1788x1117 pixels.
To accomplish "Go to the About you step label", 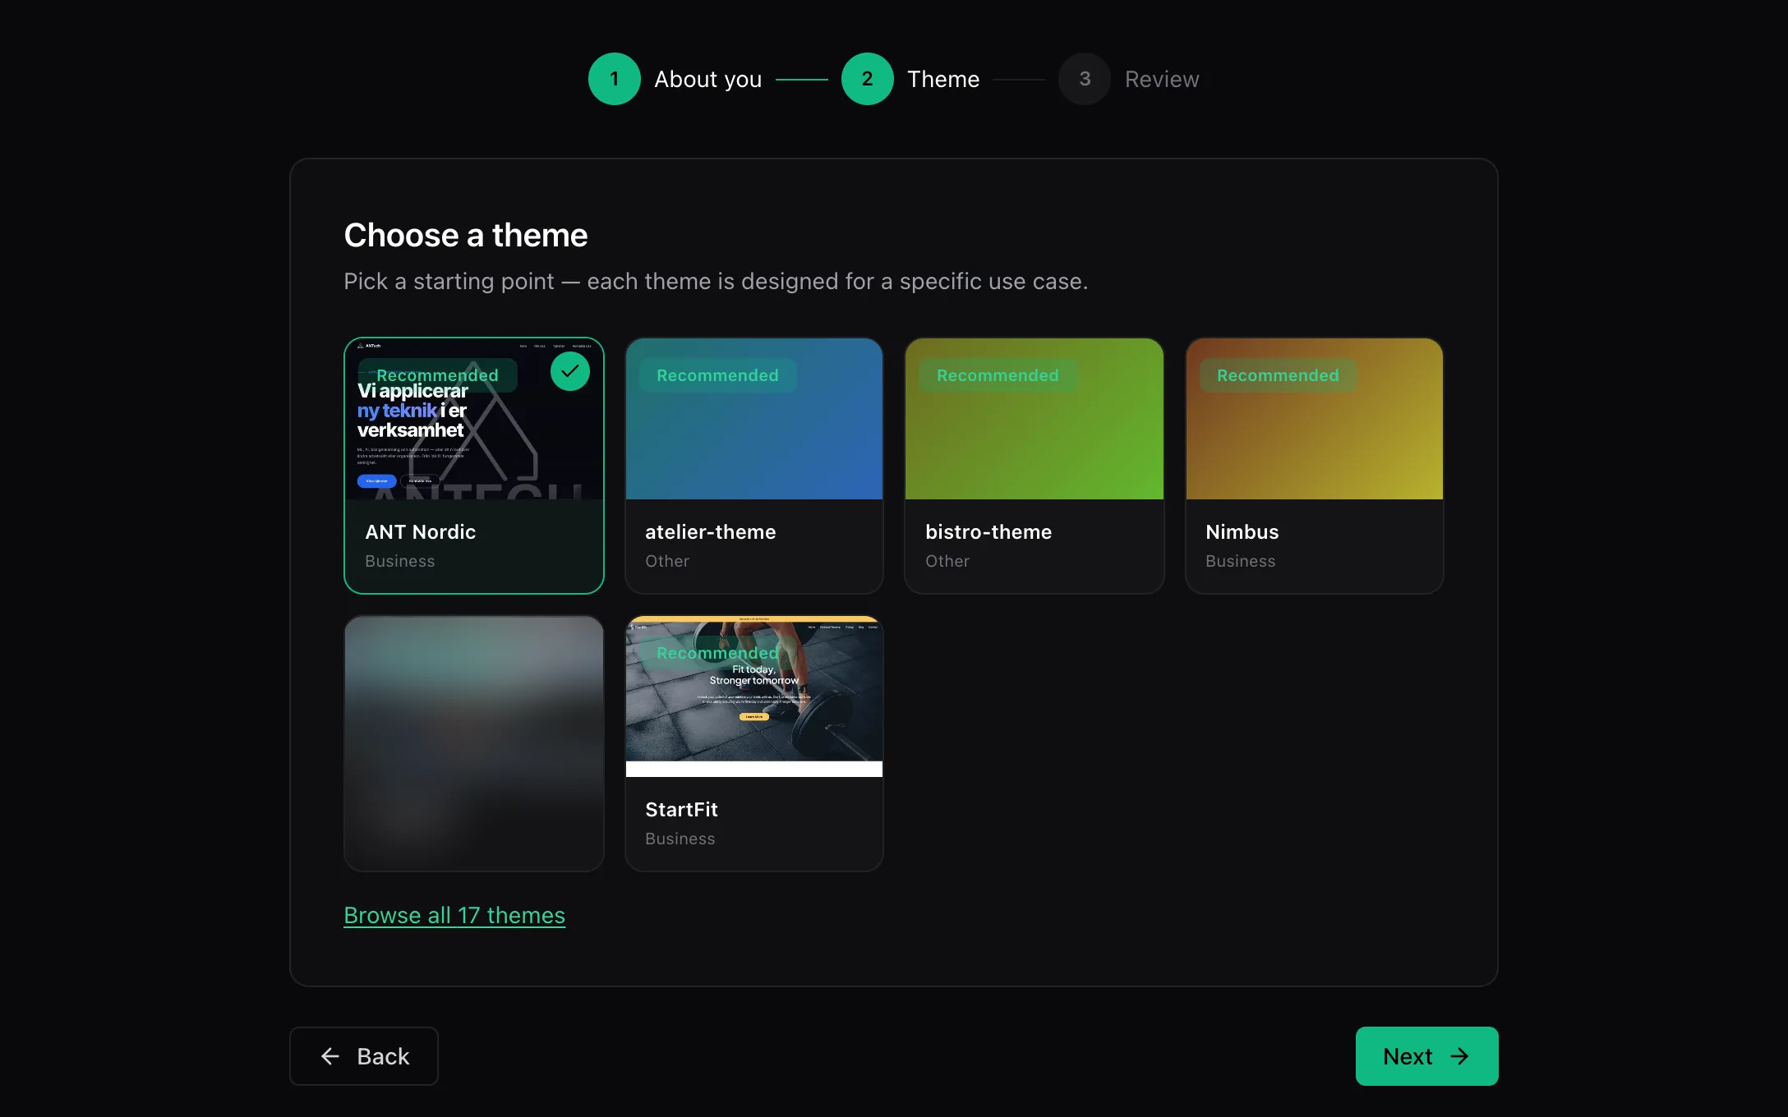I will pyautogui.click(x=708, y=80).
